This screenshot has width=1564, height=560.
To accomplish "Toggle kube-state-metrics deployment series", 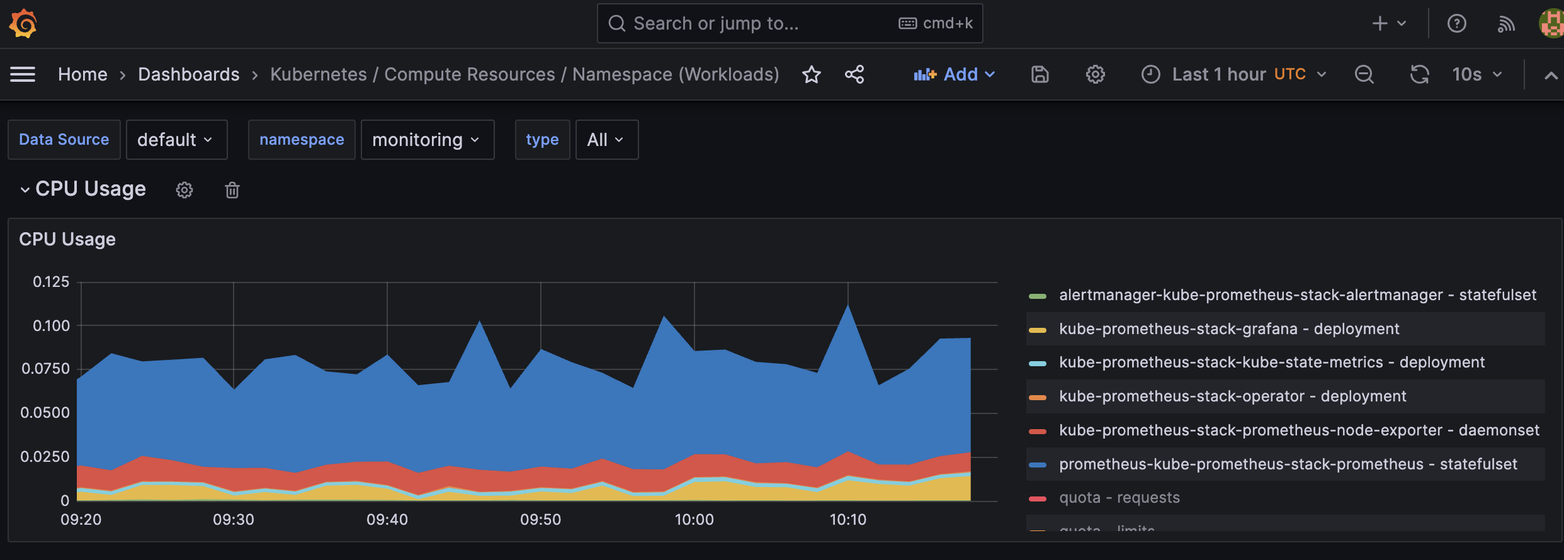I will (x=1272, y=362).
